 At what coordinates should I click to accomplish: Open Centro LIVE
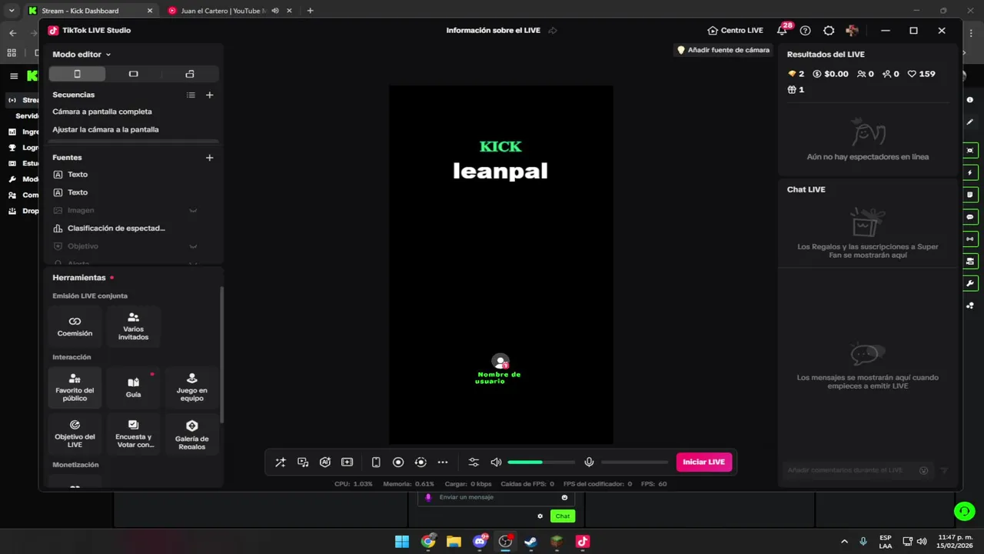pyautogui.click(x=735, y=31)
